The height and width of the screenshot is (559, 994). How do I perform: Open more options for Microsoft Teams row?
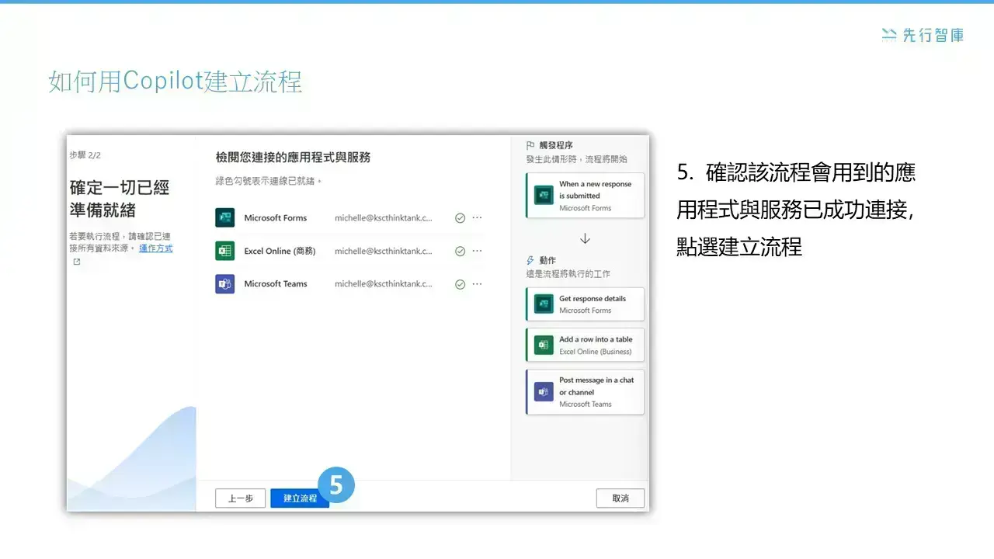coord(477,284)
